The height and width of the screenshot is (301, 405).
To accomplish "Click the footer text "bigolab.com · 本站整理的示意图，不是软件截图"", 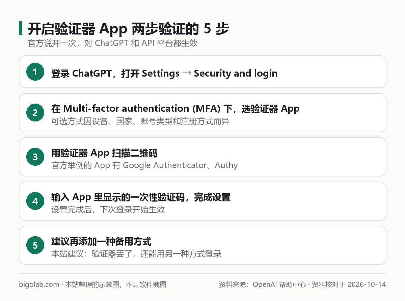I will pos(93,284).
